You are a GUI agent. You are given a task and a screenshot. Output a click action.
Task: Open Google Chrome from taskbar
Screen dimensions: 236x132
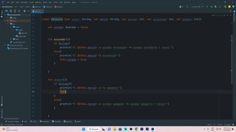[136, 129]
